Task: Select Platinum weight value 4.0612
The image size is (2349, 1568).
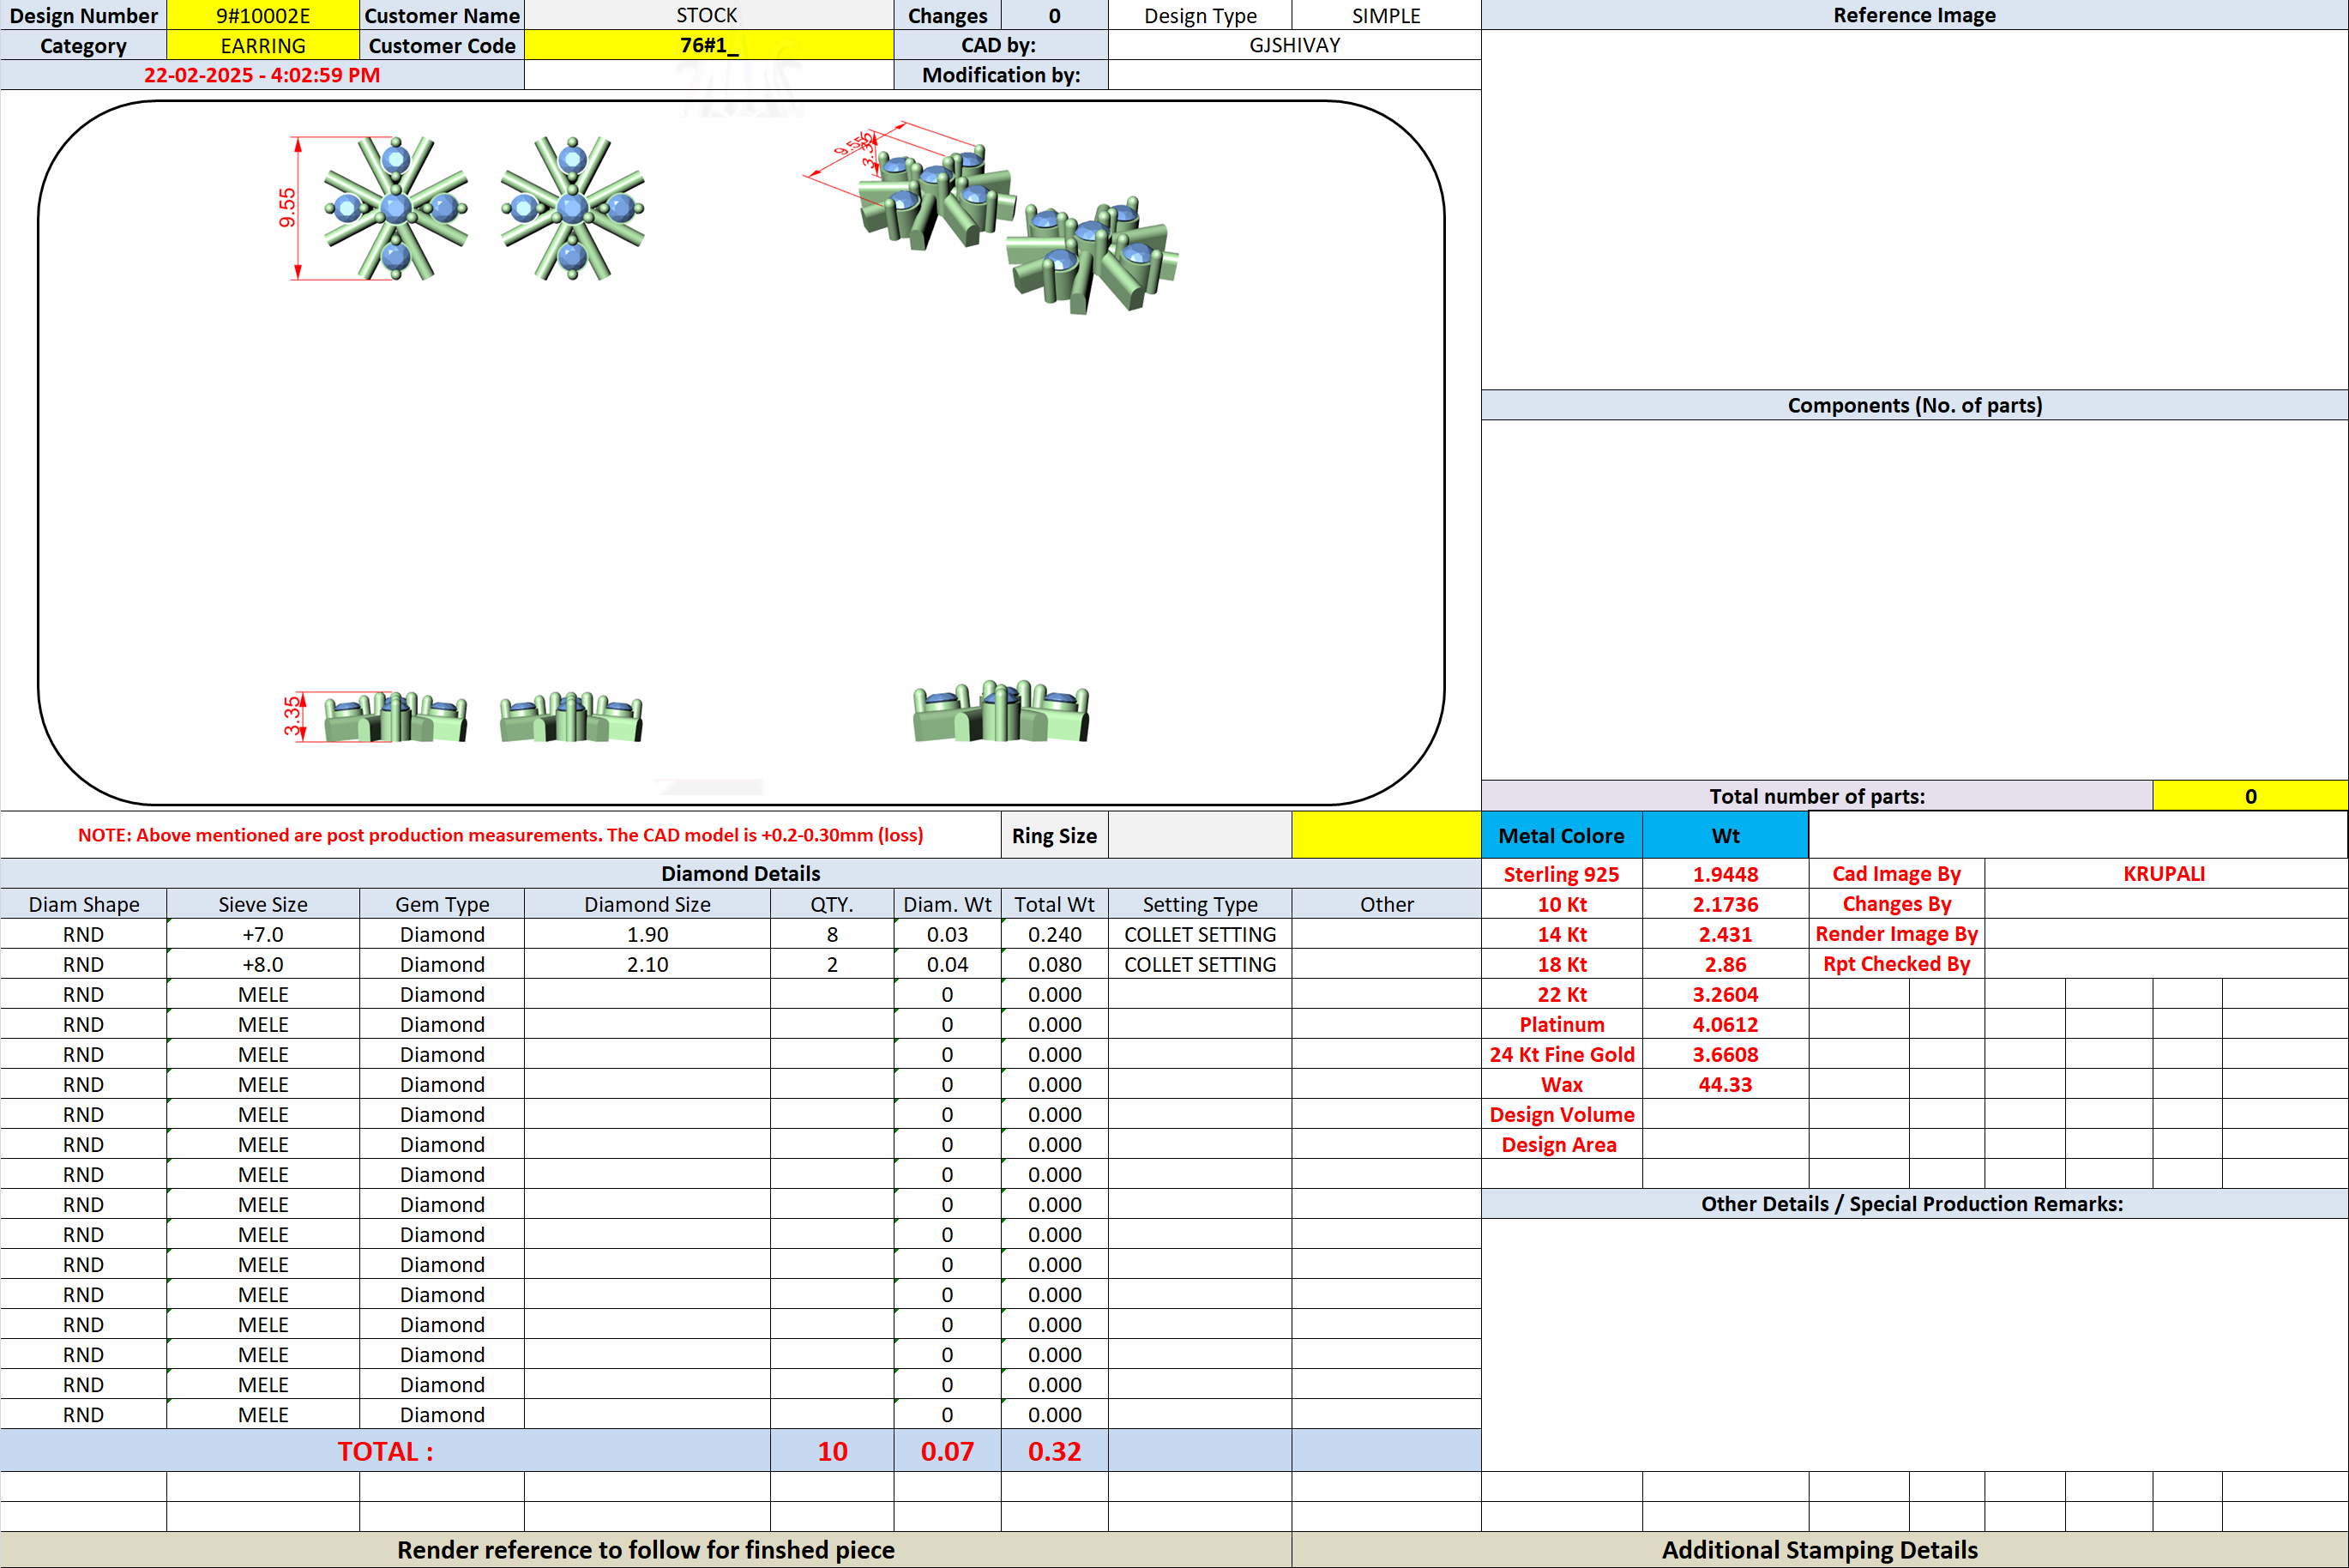Action: pyautogui.click(x=1726, y=1024)
